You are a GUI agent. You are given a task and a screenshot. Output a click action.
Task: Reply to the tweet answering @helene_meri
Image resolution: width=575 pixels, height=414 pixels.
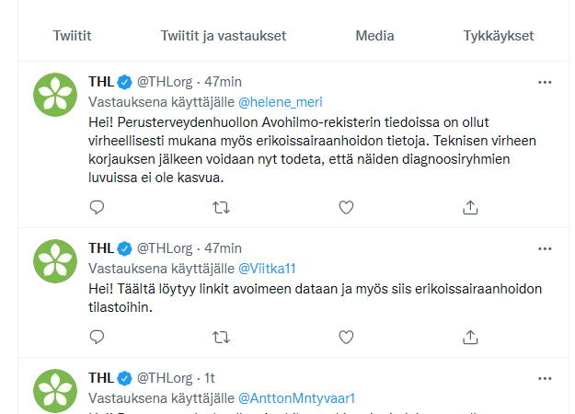97,208
